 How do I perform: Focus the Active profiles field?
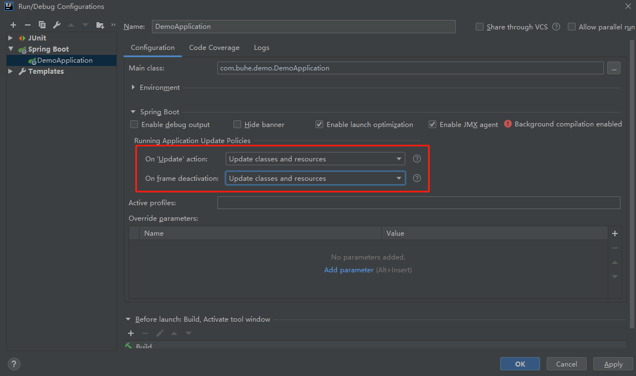pos(419,202)
